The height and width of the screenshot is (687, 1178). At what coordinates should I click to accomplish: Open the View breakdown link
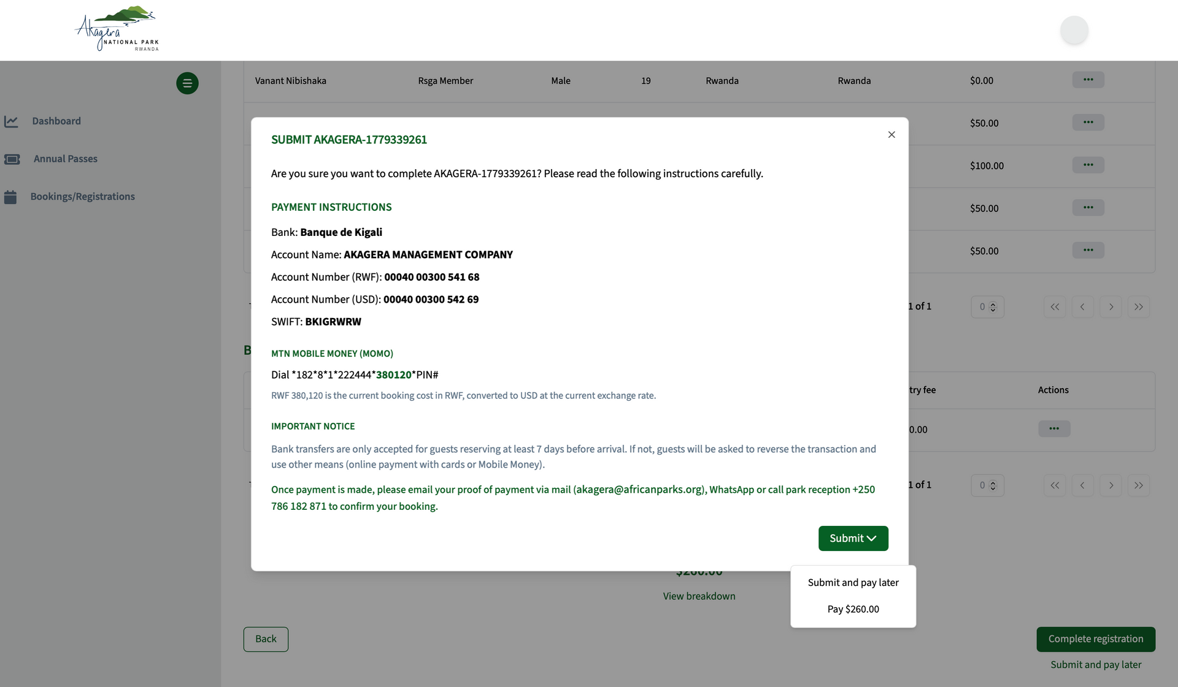click(699, 596)
